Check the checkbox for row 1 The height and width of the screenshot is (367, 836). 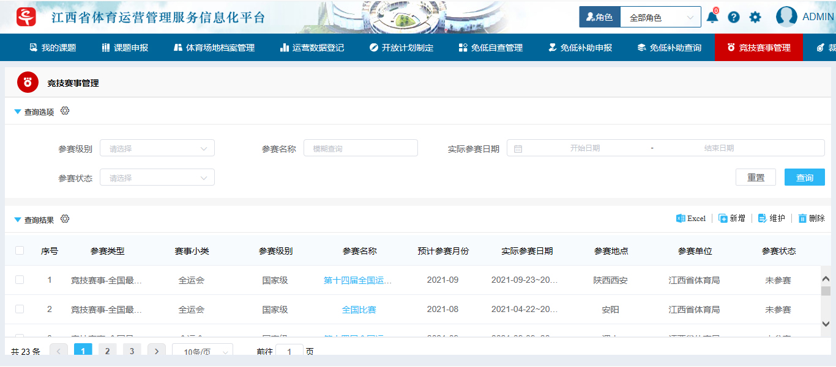20,280
